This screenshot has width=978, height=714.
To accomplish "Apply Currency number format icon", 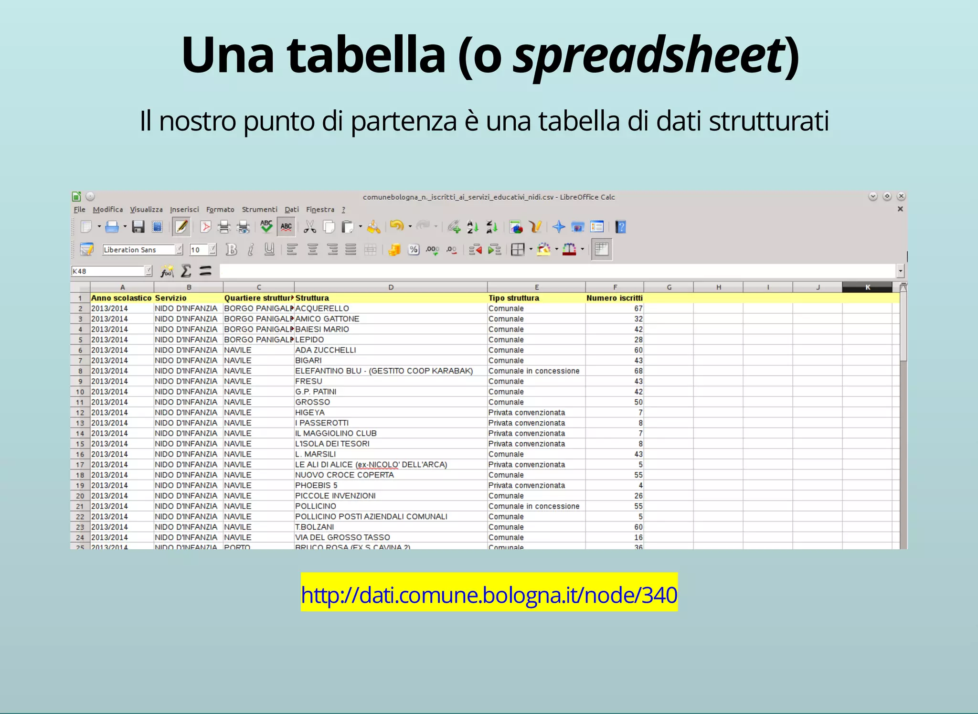I will coord(394,249).
